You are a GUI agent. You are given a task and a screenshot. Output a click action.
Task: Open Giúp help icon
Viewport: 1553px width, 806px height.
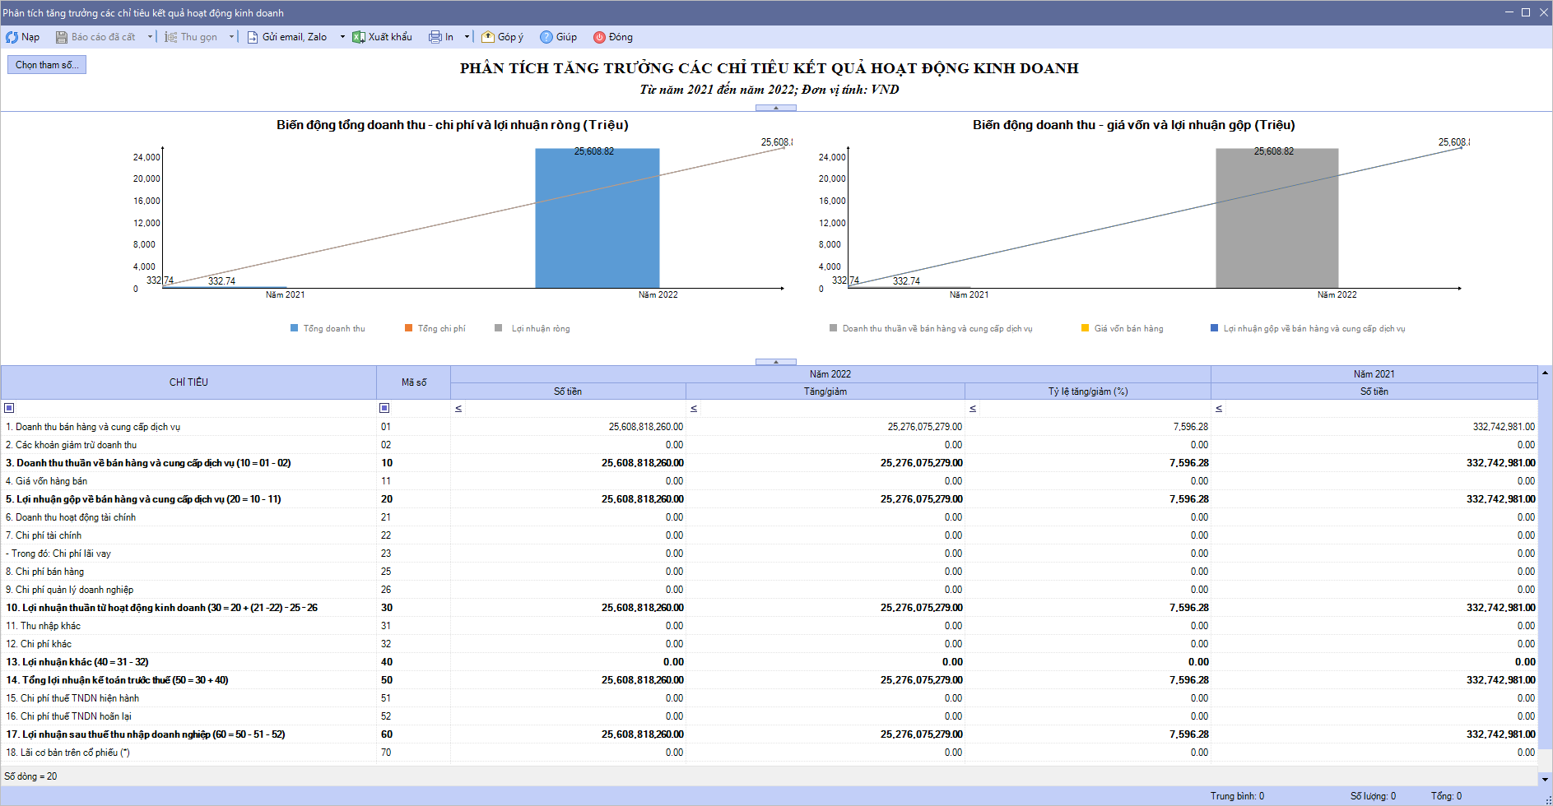546,37
